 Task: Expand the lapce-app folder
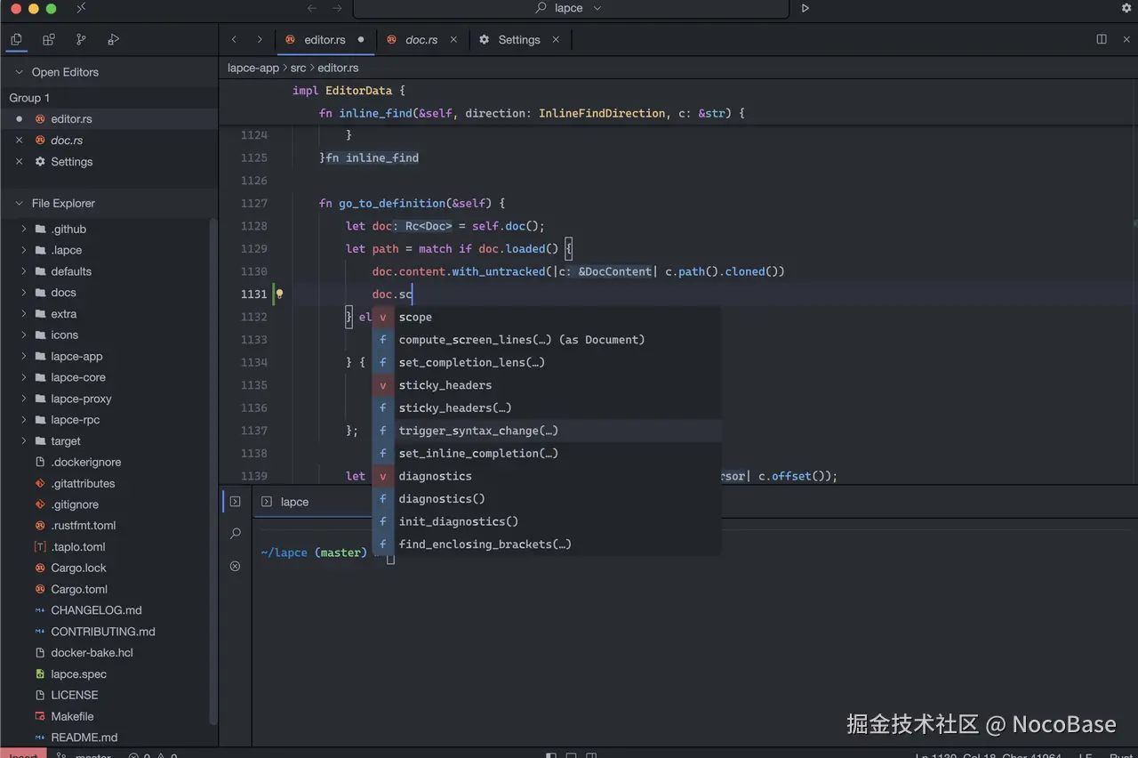[76, 356]
